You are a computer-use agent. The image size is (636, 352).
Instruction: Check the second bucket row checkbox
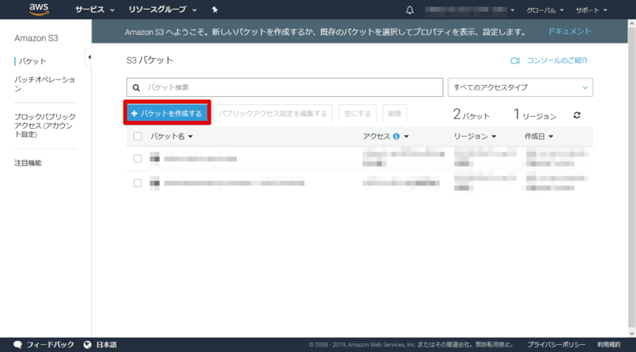coord(138,183)
